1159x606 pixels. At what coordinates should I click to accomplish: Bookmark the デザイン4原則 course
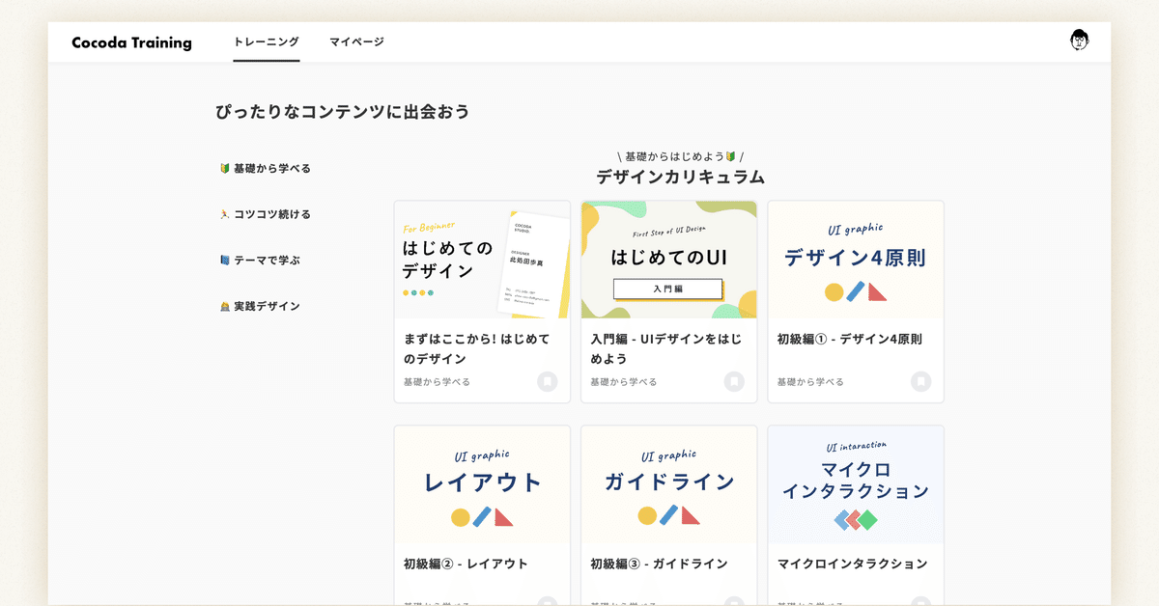pyautogui.click(x=923, y=381)
